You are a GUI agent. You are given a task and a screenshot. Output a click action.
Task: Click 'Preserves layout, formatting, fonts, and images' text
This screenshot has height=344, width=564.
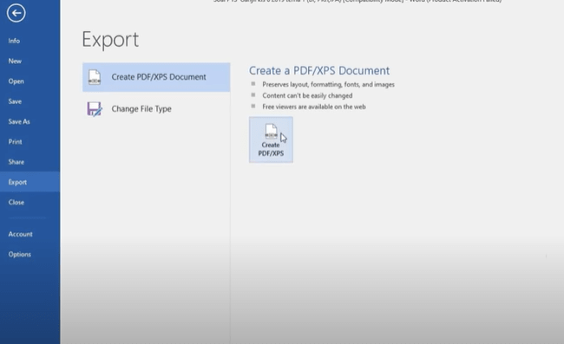tap(328, 84)
